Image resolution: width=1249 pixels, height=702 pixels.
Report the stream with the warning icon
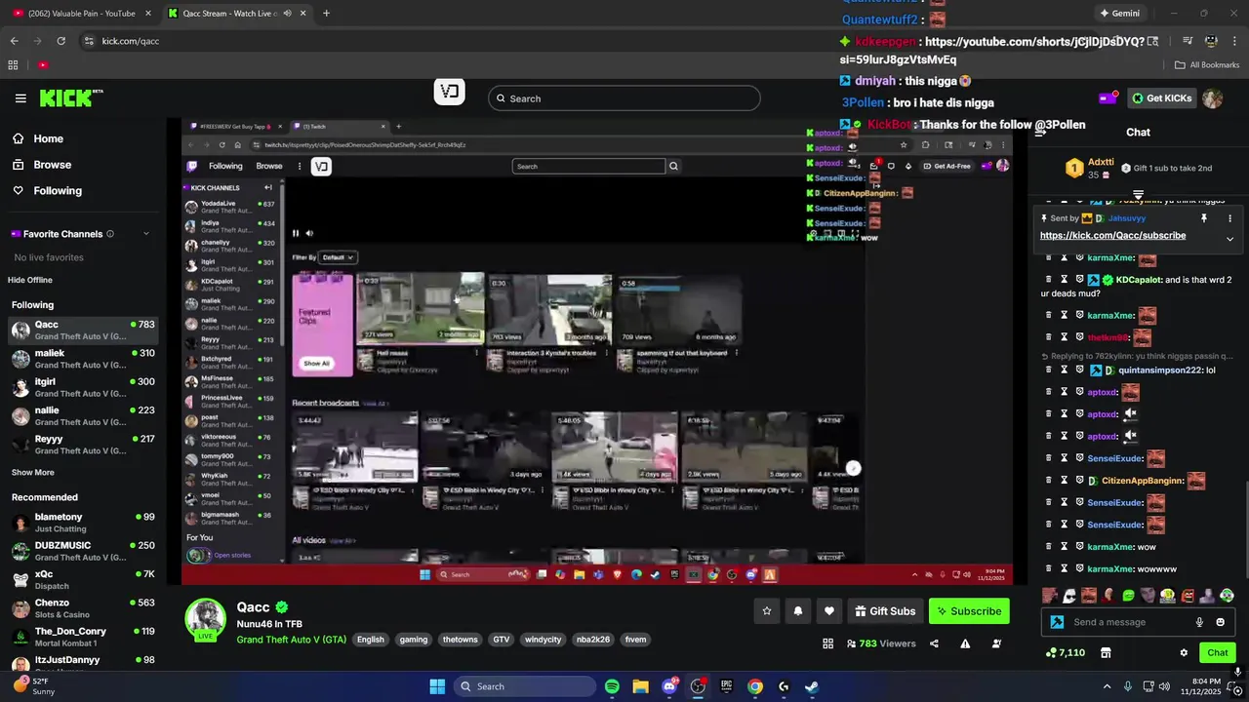pyautogui.click(x=965, y=643)
